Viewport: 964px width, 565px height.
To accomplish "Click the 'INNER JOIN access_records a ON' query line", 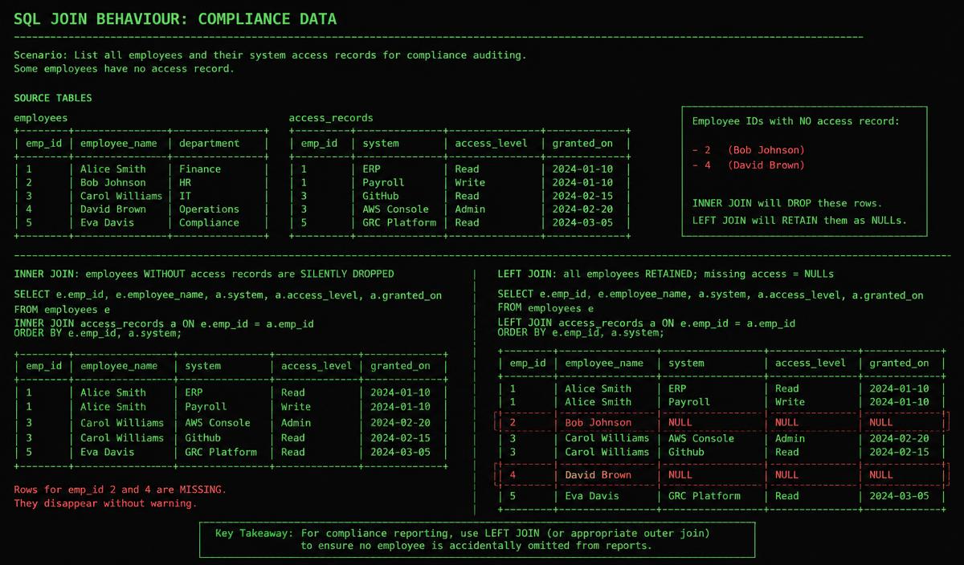I will [164, 324].
